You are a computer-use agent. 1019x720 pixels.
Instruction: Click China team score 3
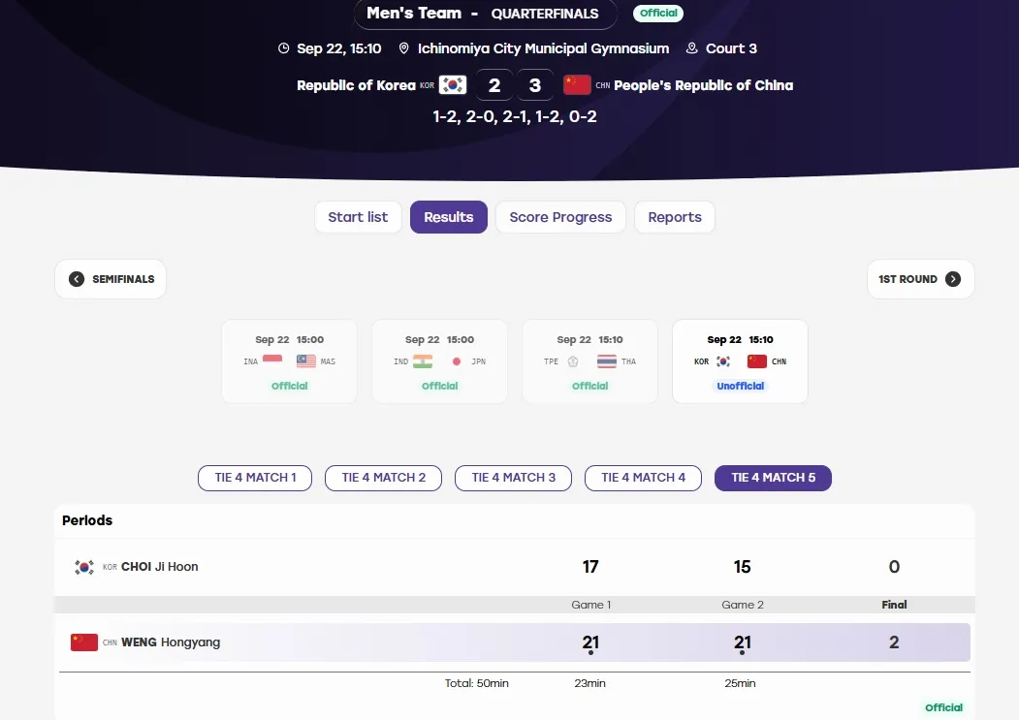(535, 85)
